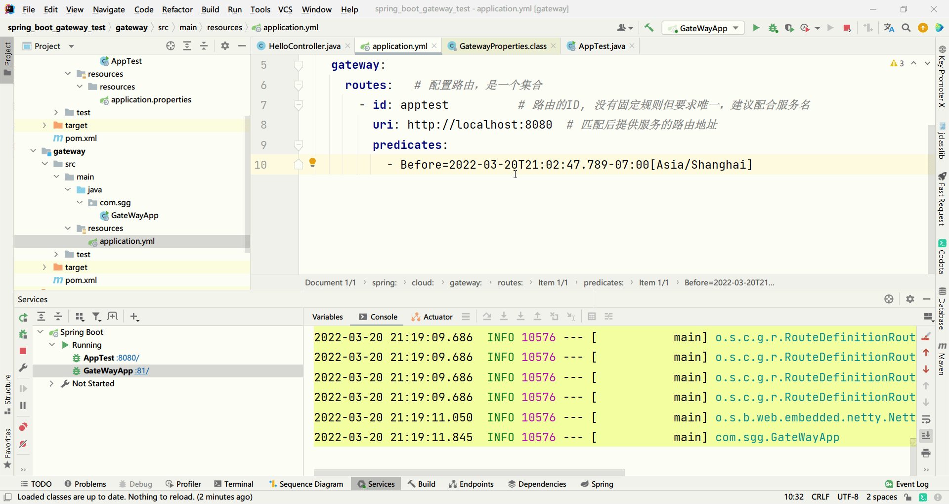
Task: Select application.properties in the Project tree
Action: click(151, 99)
